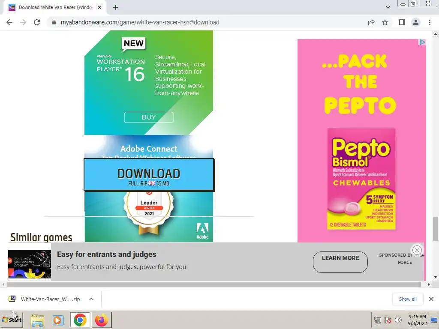Screen dimensions: 439x329
Task: Close the bottom banner advertisement
Action: click(x=417, y=250)
